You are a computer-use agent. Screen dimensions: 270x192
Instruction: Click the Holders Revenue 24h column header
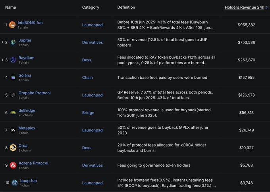click(x=244, y=8)
